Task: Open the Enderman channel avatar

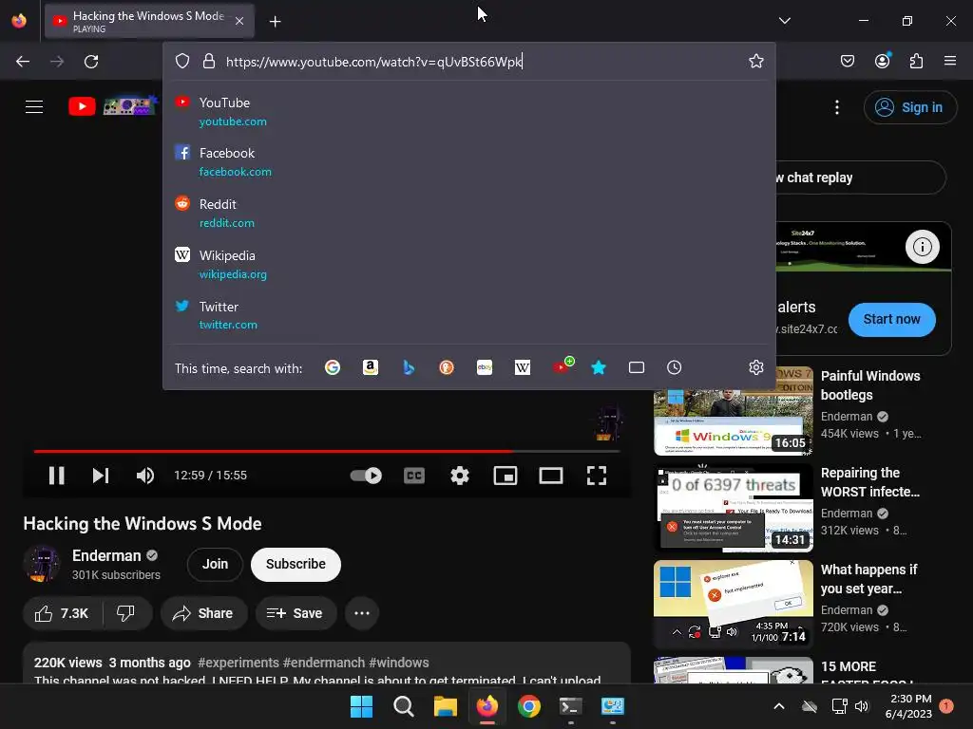Action: coord(42,564)
